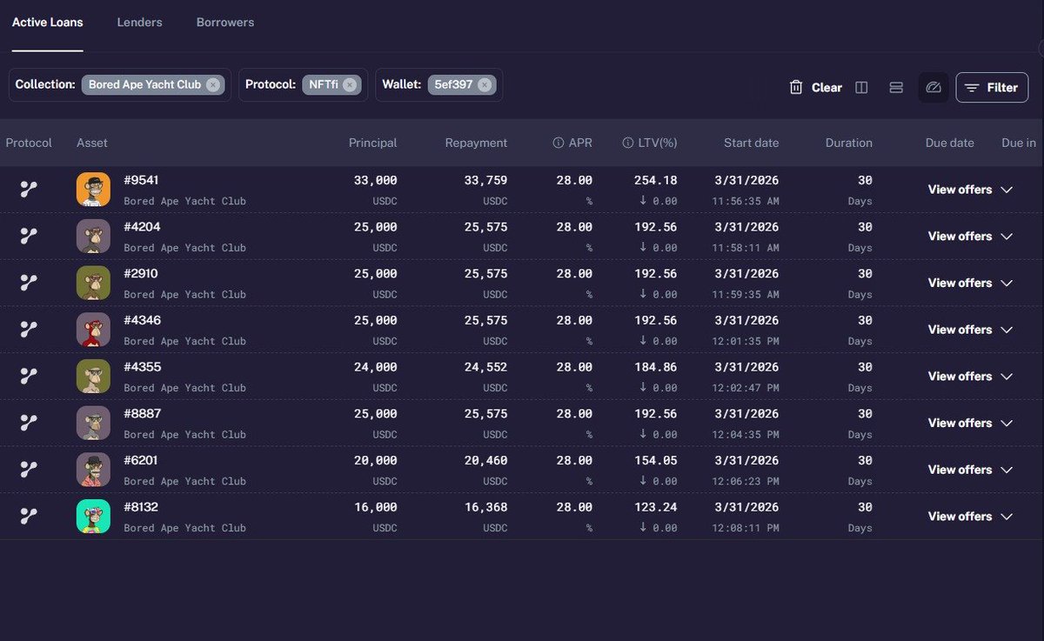Viewport: 1044px width, 641px height.
Task: Remove the NFTfi protocol filter chip
Action: tap(350, 84)
